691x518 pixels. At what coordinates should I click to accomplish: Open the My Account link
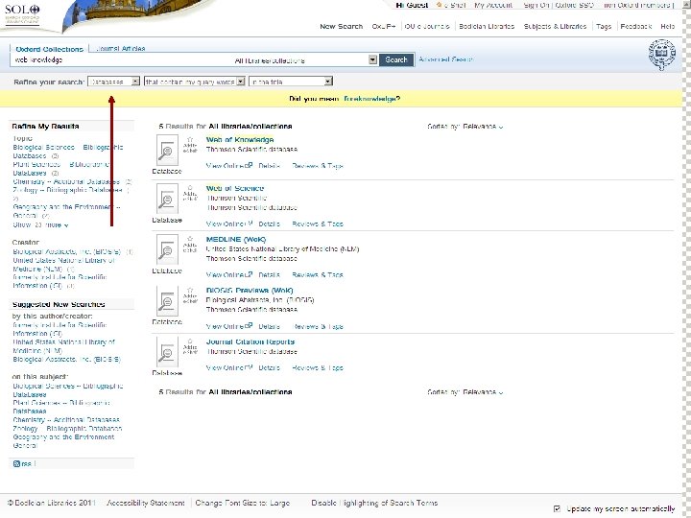[493, 5]
